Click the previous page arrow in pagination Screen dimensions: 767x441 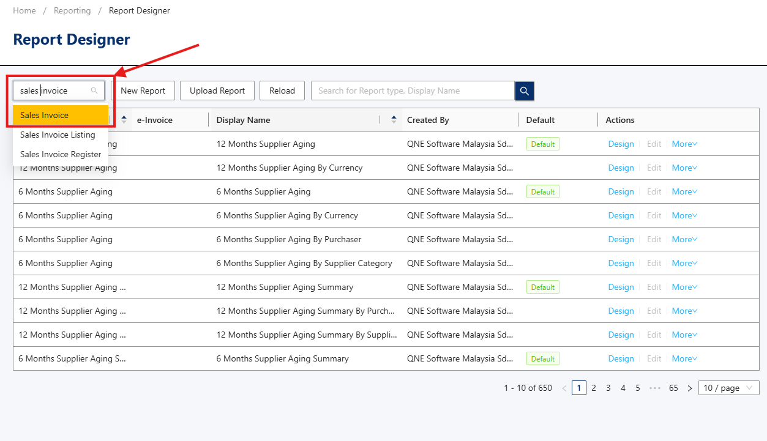[x=564, y=388]
